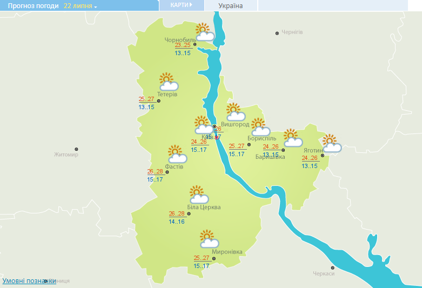Screen dimensions: 422x288
Task: Select the weather icon above Фастів
Action: click(x=176, y=154)
